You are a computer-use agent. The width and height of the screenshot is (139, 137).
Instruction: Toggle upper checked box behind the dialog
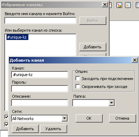(6, 117)
